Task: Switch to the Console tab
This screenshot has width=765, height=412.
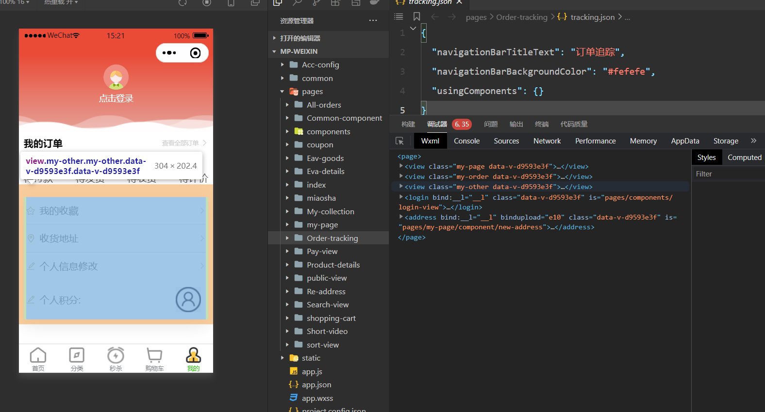Action: (x=466, y=141)
